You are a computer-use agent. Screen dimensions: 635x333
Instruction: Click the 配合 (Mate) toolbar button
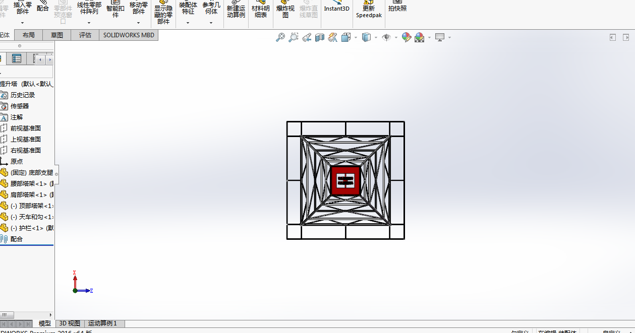click(43, 6)
